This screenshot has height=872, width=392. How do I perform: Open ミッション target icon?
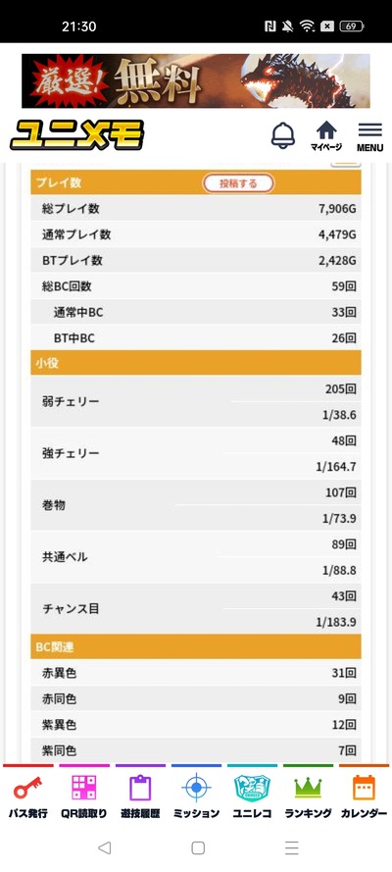click(196, 795)
